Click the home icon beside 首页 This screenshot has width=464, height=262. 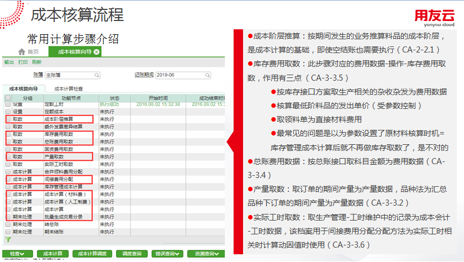point(22,52)
